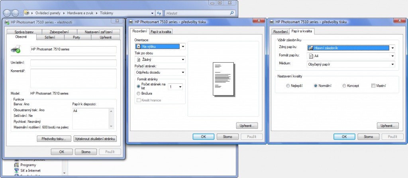
Task: Switch to Správa barev tab
Action: pos(24,32)
